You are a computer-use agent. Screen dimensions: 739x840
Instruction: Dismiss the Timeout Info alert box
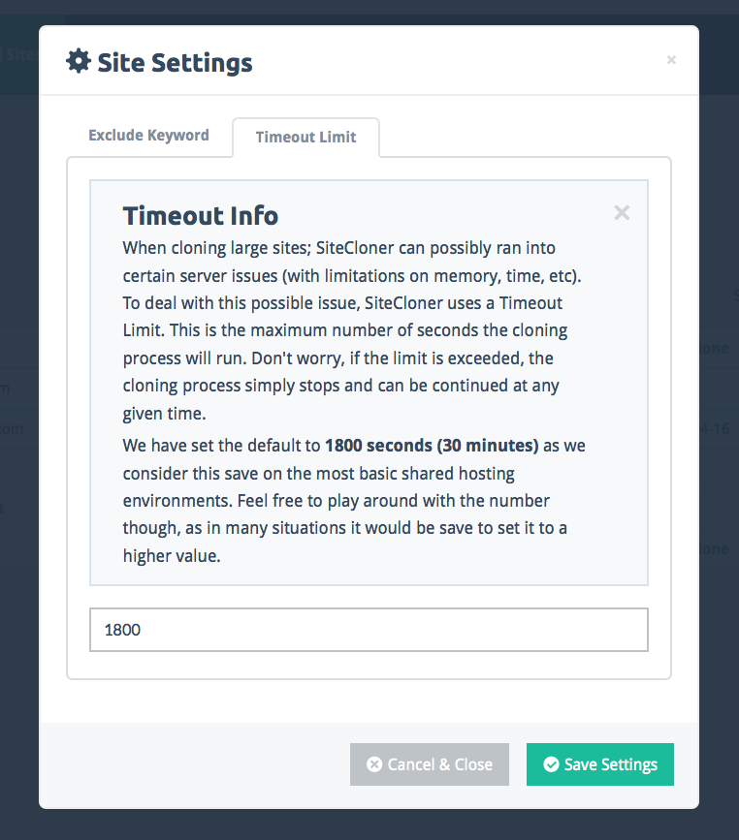pos(622,213)
